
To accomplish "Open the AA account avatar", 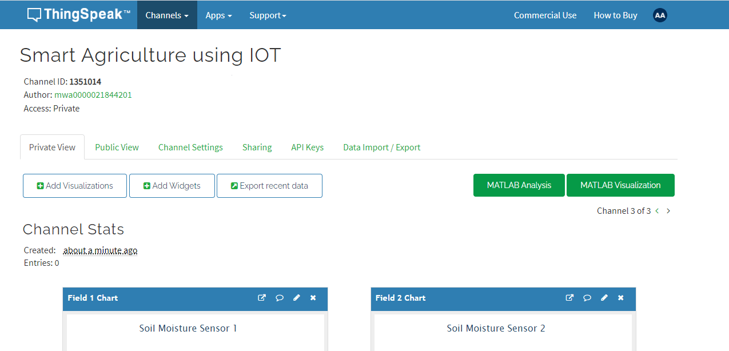I will (659, 15).
